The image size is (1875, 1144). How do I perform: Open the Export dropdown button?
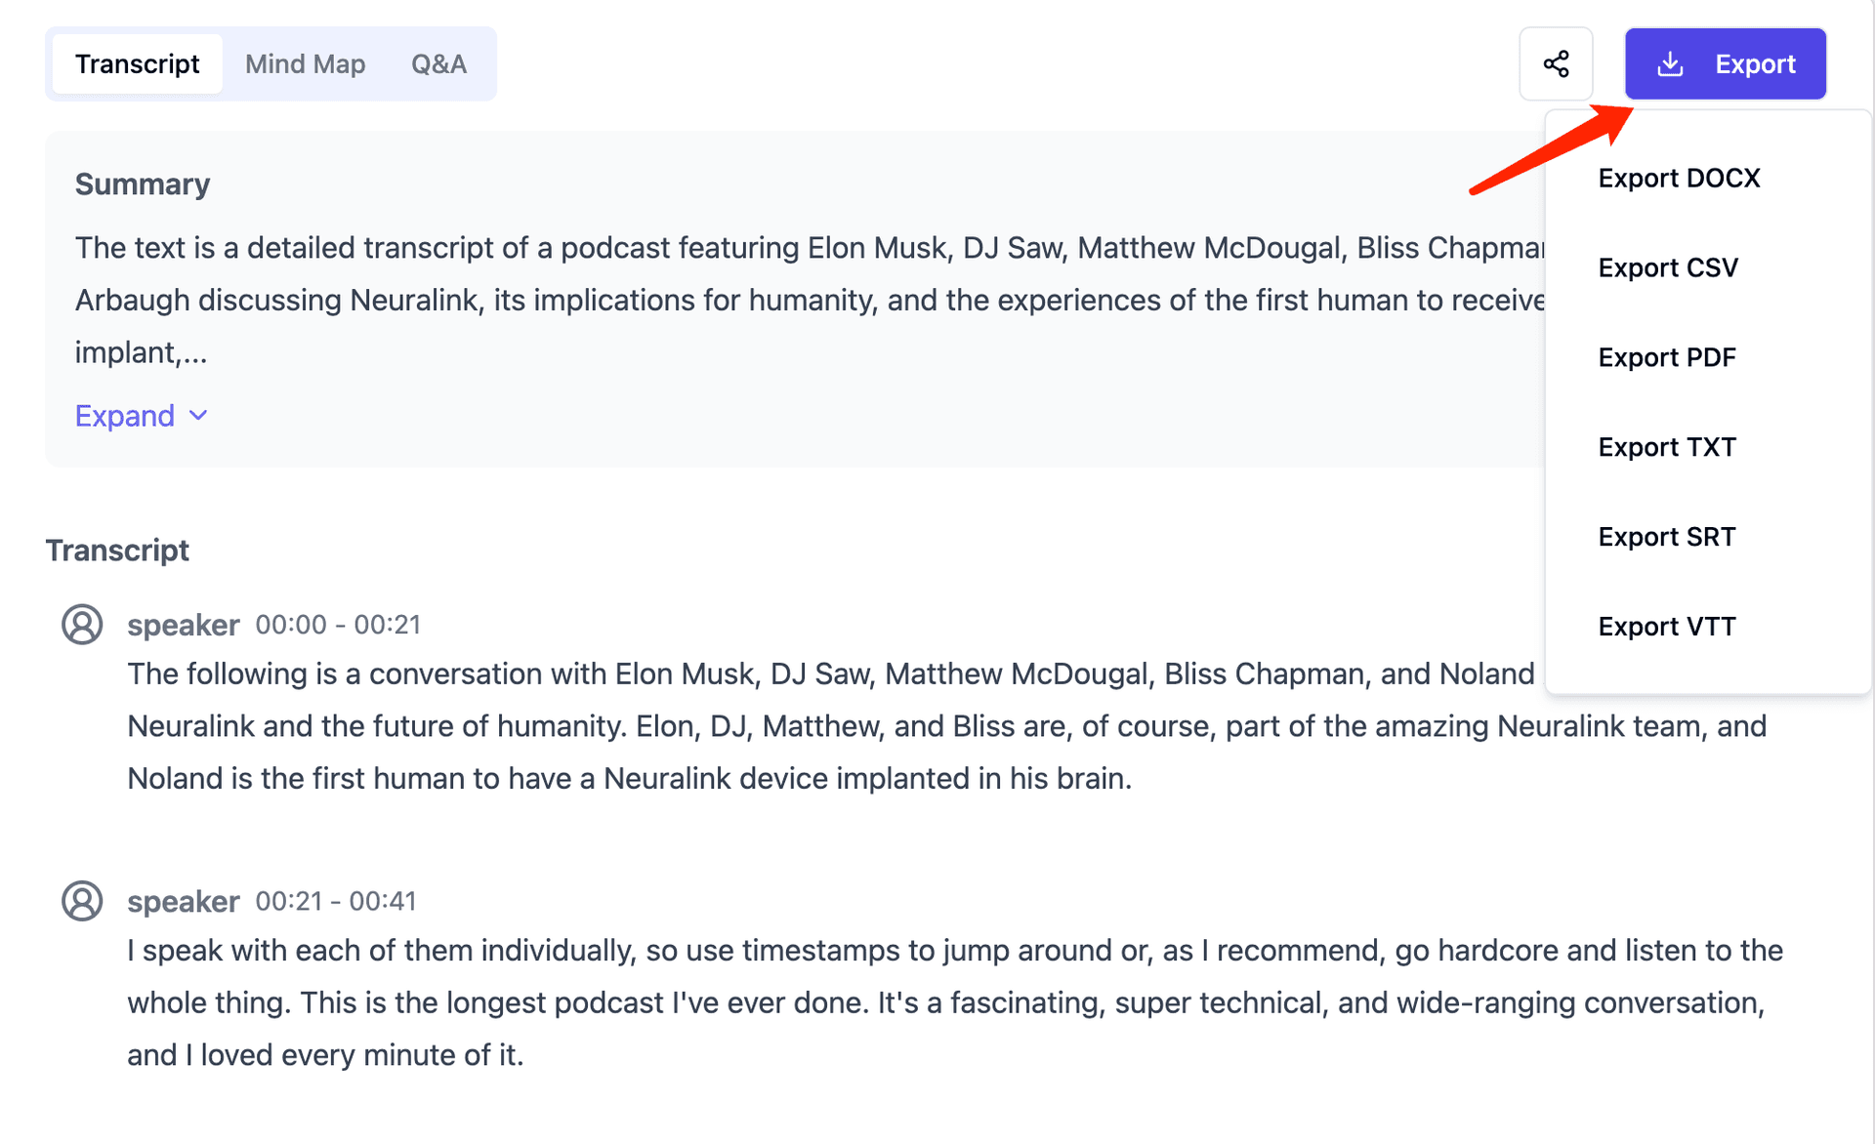pos(1725,64)
